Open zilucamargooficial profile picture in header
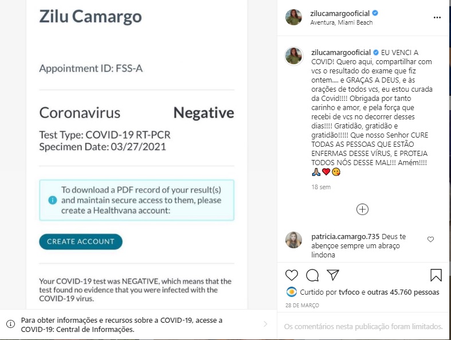Image resolution: width=451 pixels, height=340 pixels. tap(293, 17)
